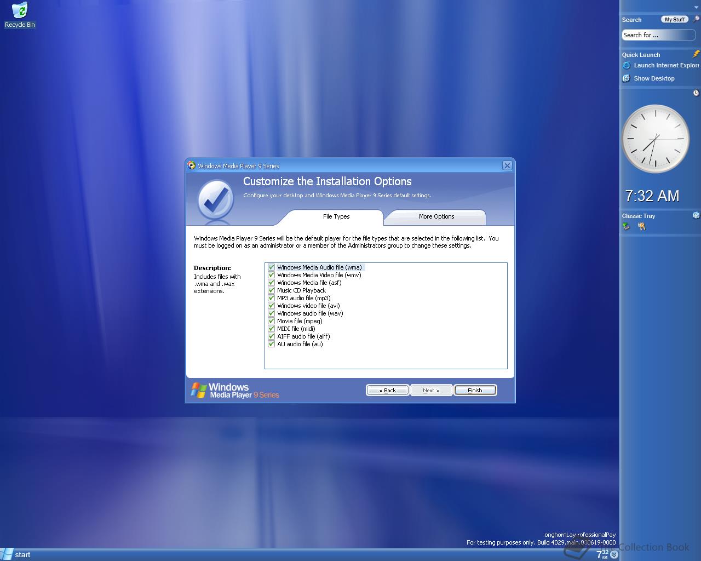This screenshot has height=561, width=701.
Task: Disable Music CD Playback association
Action: pyautogui.click(x=272, y=290)
